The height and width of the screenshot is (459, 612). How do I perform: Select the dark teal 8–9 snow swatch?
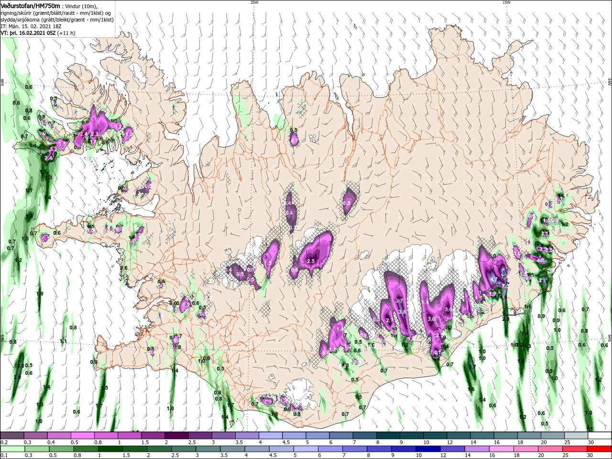point(388,436)
